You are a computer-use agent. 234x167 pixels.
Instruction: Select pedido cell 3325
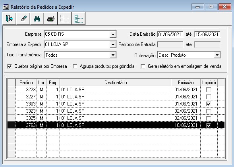tap(26, 118)
